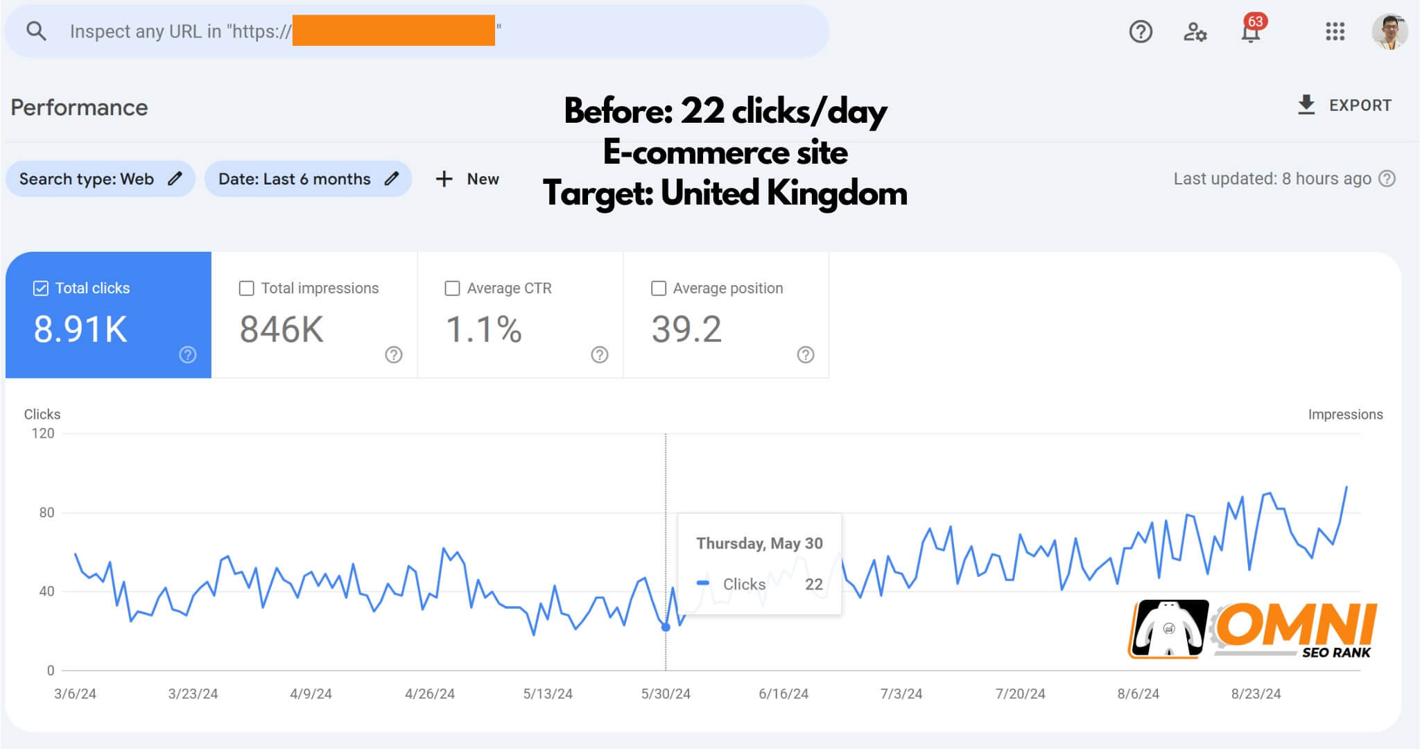Click the 6/16/24 axis date label
The image size is (1420, 749).
coord(783,694)
